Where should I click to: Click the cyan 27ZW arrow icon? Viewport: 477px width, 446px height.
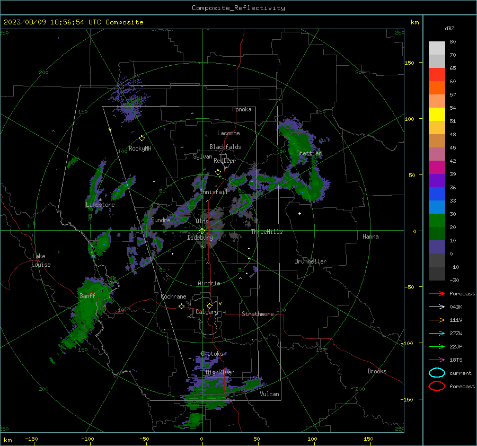[x=437, y=334]
